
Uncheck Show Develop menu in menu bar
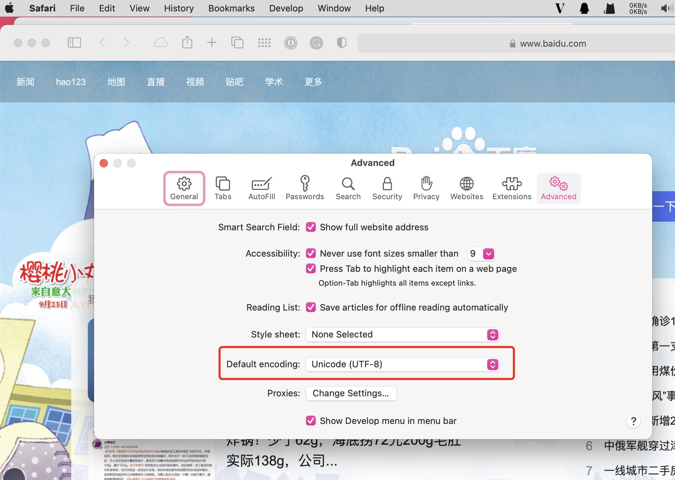(x=311, y=421)
